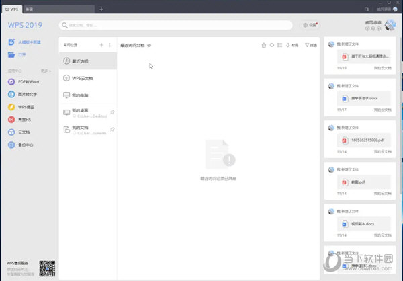Click the first small badge under username
Viewport: 403px width, 281px height.
[x=367, y=28]
